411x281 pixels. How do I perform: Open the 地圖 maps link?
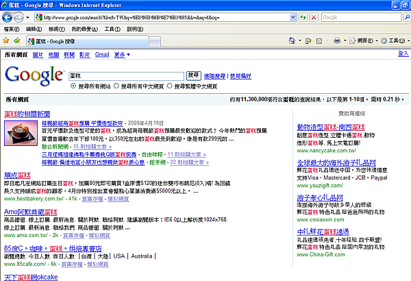[x=53, y=55]
